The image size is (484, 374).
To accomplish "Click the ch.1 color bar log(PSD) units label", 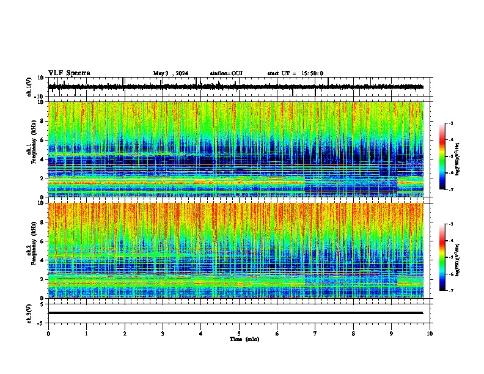I will (458, 159).
